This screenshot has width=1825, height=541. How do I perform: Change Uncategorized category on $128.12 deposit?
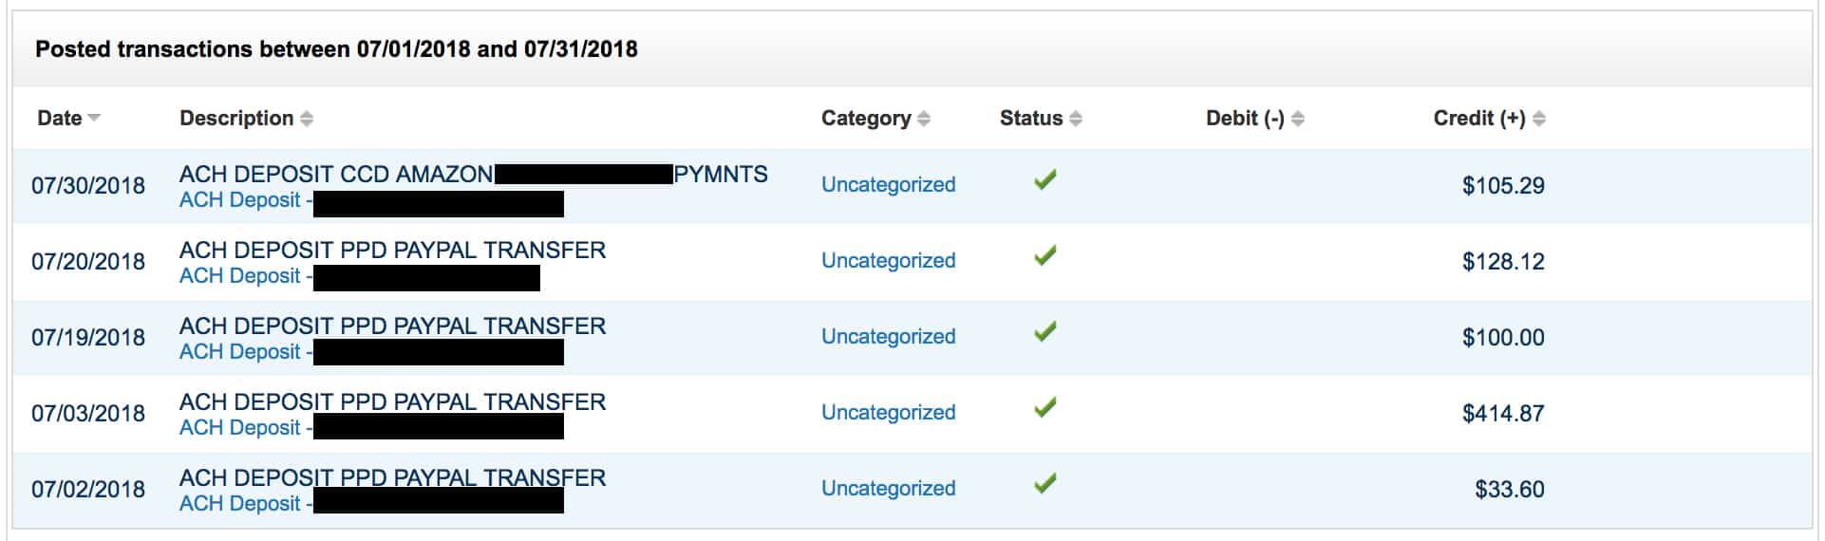889,261
